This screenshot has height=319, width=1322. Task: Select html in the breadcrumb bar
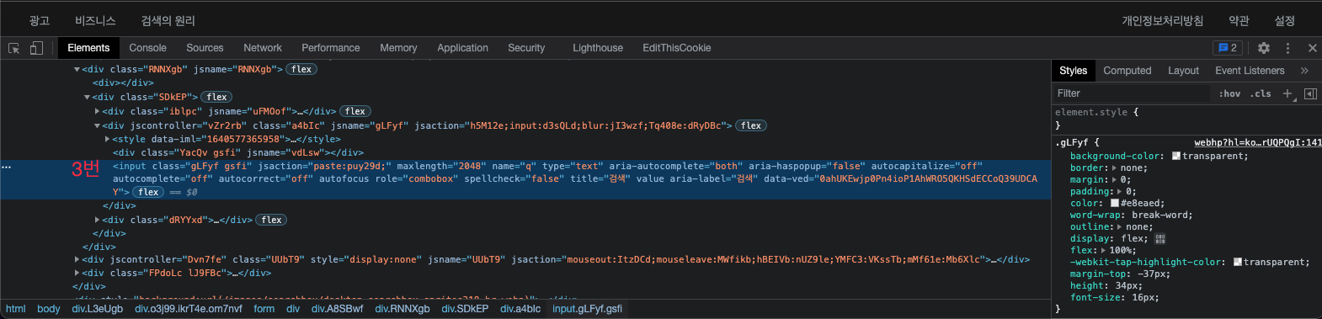pyautogui.click(x=16, y=309)
